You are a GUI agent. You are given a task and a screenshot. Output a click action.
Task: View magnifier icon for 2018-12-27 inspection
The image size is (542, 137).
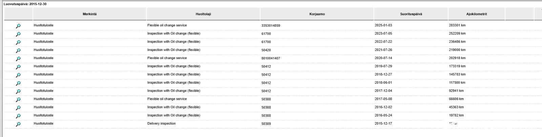pyautogui.click(x=18, y=75)
